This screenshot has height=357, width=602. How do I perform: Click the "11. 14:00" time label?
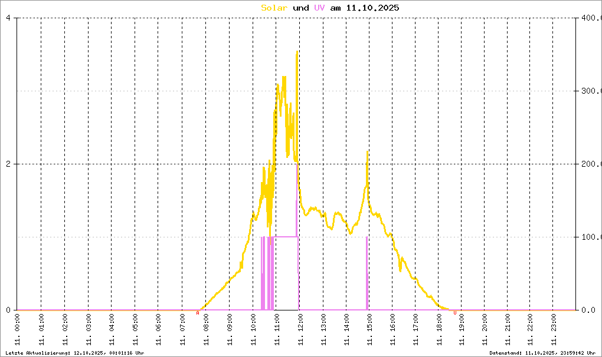click(346, 329)
